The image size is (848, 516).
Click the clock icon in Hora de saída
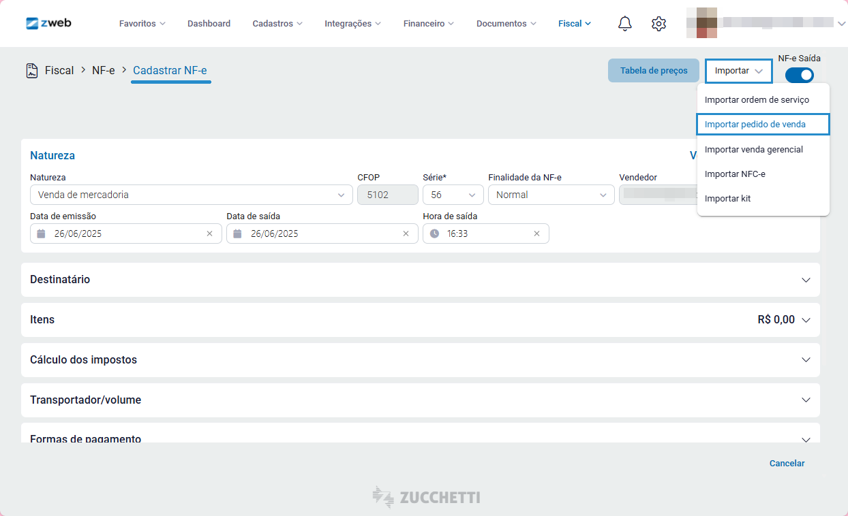click(434, 233)
